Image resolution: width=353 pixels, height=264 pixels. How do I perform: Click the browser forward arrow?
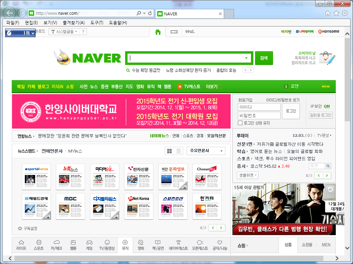pyautogui.click(x=22, y=13)
